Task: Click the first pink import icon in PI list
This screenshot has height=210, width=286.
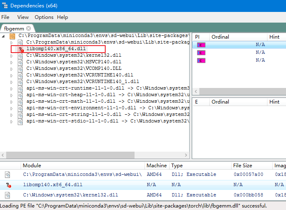Action: coord(201,45)
